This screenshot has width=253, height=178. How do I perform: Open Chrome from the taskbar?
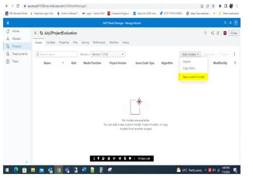59,170
